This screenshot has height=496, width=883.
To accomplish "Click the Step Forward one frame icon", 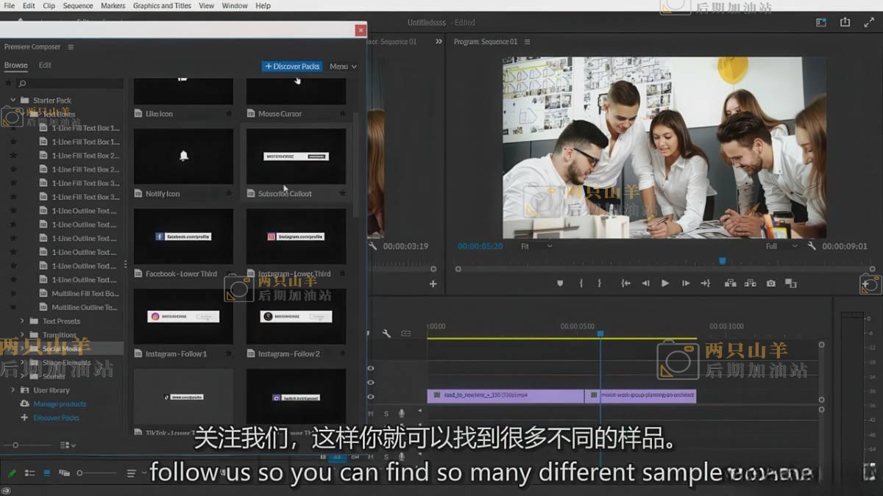I will point(685,283).
